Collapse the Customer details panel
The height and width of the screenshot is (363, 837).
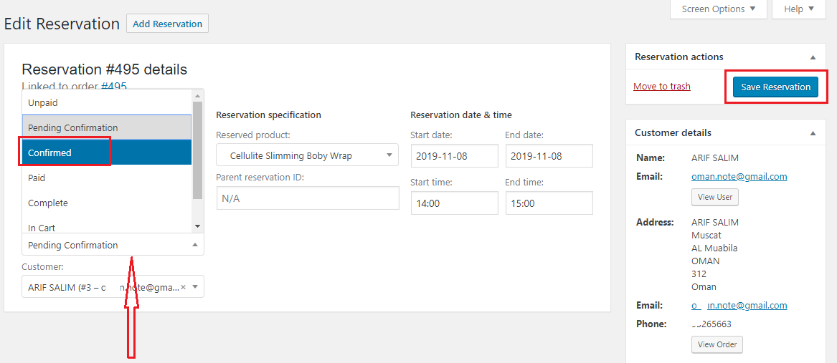(813, 133)
